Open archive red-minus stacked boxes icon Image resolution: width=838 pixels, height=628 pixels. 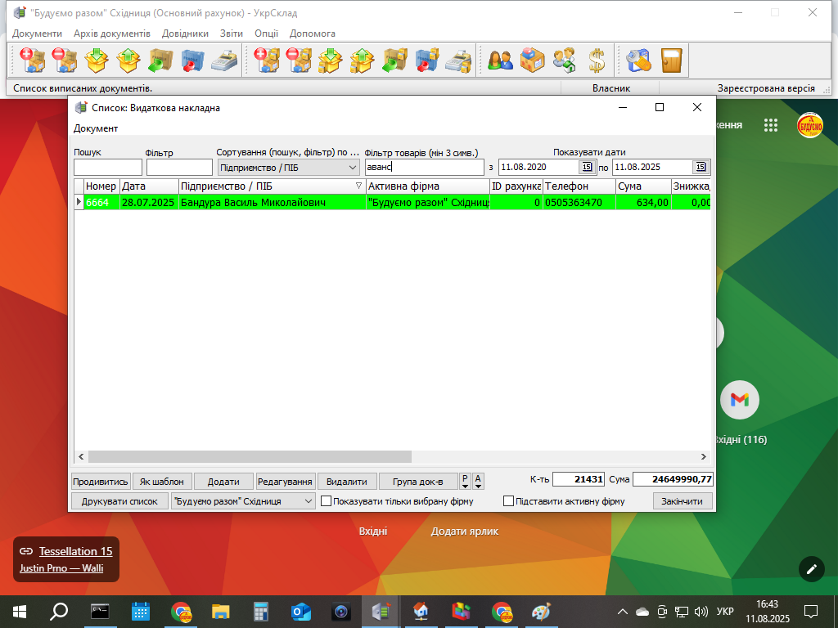click(299, 60)
